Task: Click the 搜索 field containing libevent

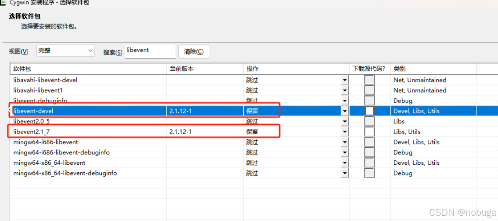Action: [x=150, y=51]
